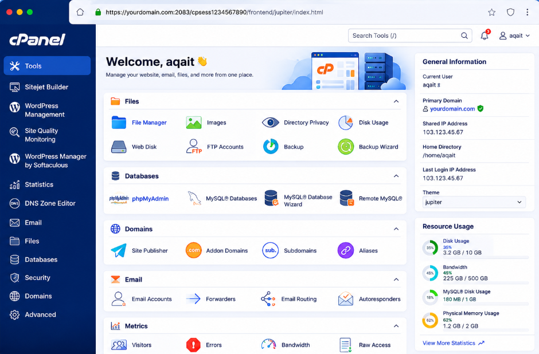This screenshot has height=354, width=539.
Task: Open the Visitors metrics icon
Action: tap(119, 345)
